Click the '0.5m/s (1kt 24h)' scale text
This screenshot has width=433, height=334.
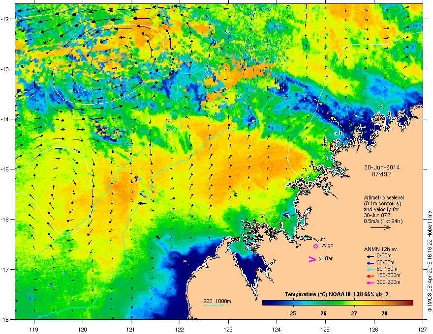[383, 221]
